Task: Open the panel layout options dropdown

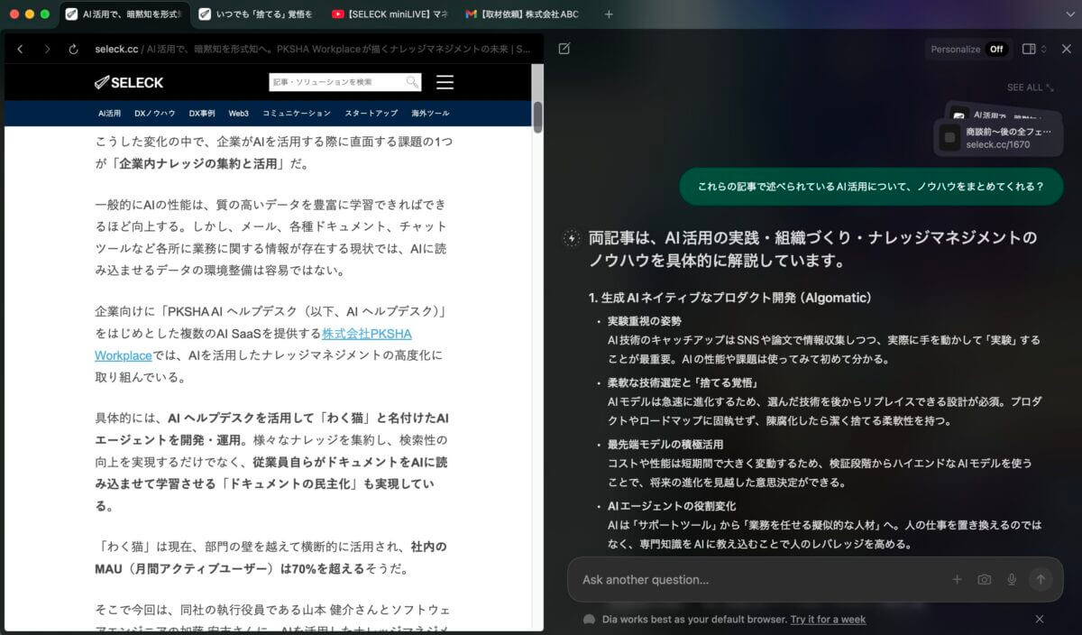Action: point(1034,49)
